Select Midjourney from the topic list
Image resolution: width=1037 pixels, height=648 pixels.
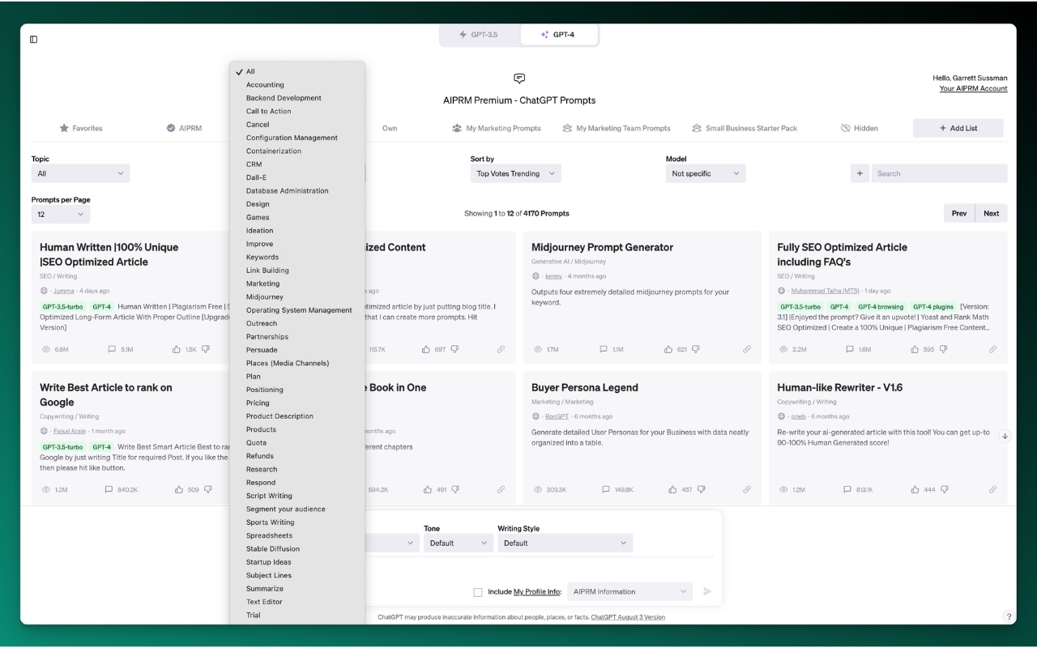click(264, 296)
